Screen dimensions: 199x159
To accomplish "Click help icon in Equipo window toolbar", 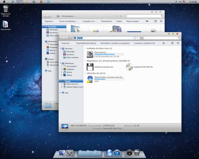I will coord(178,43).
